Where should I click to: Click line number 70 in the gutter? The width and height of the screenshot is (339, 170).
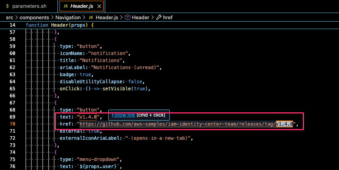click(x=12, y=124)
